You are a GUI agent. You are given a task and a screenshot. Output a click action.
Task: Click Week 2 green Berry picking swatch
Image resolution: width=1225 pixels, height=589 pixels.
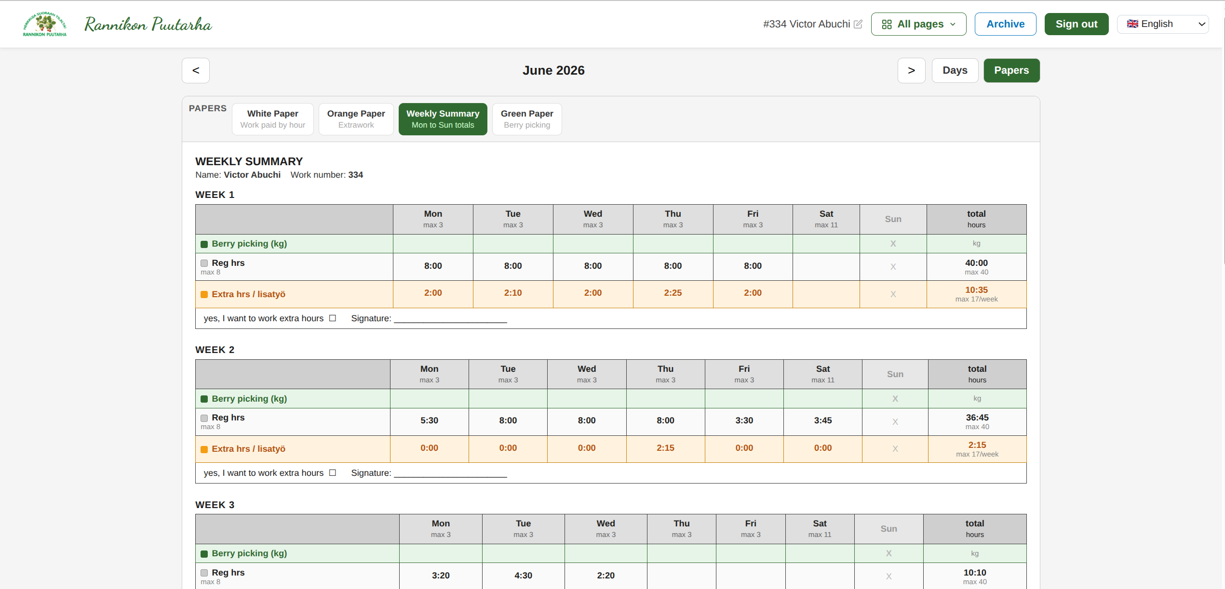pos(204,399)
